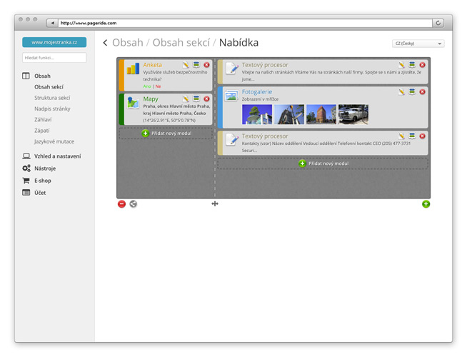Click the gray share icon below section
Viewport: 467px width, 357px height.
coord(133,204)
